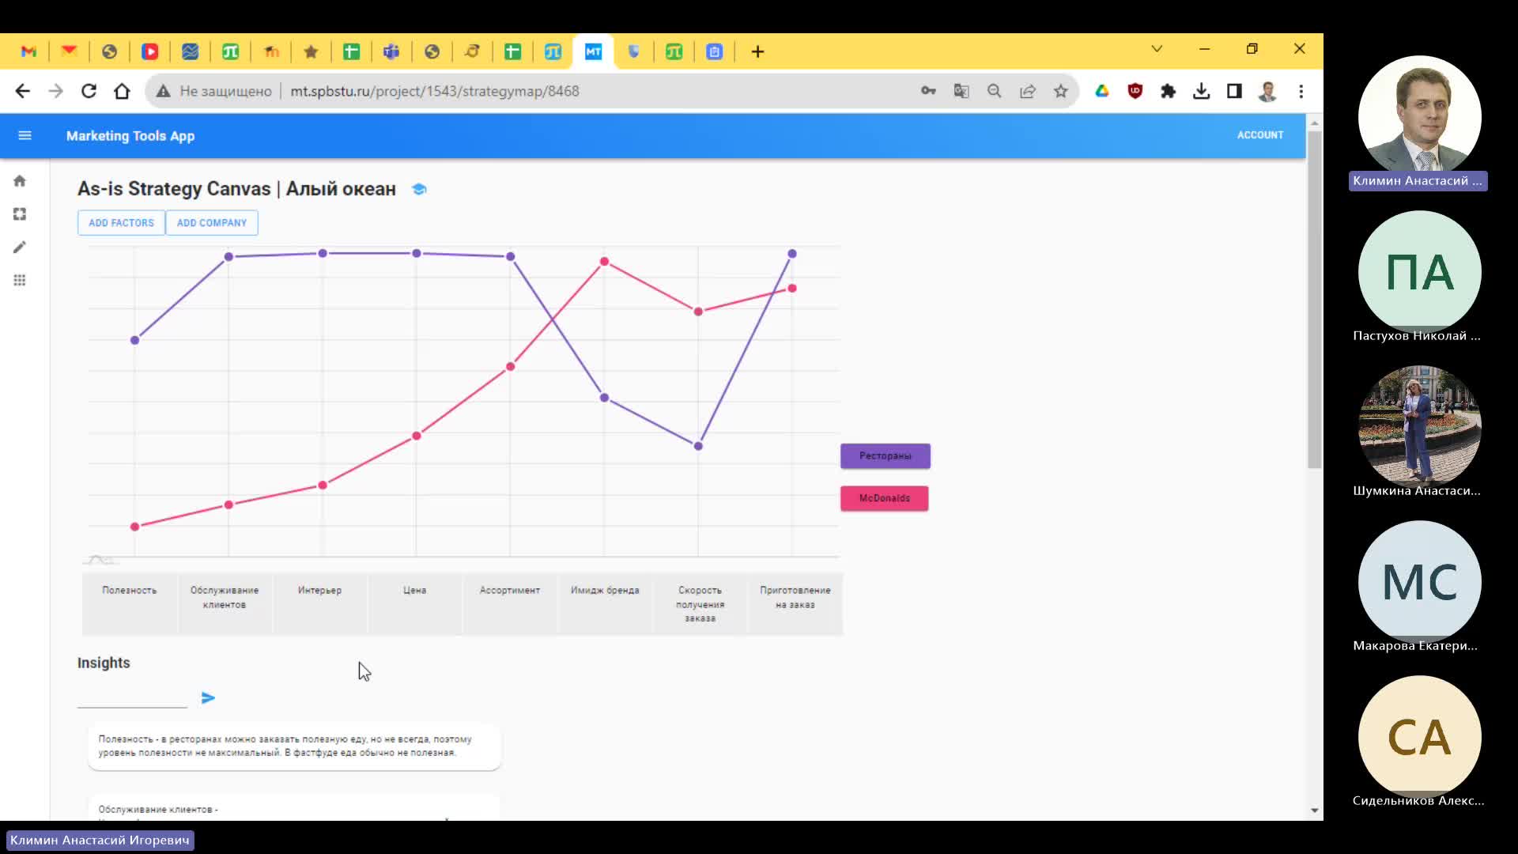This screenshot has width=1518, height=854.
Task: Expand the tab search chevron
Action: [1157, 49]
